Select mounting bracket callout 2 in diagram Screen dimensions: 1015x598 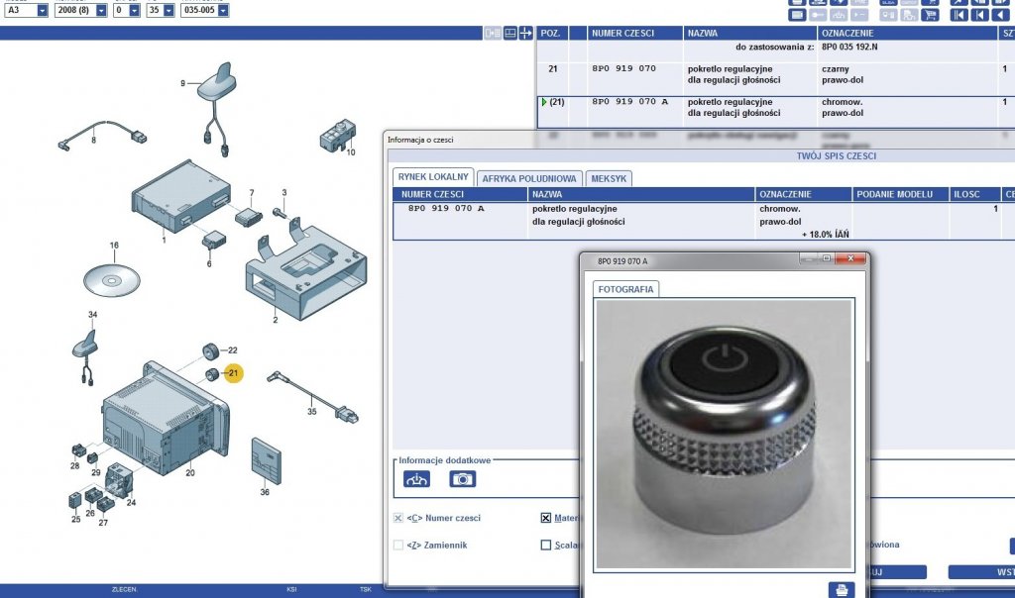[276, 320]
